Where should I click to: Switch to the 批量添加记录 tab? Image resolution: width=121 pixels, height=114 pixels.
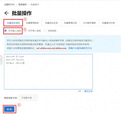[51, 23]
